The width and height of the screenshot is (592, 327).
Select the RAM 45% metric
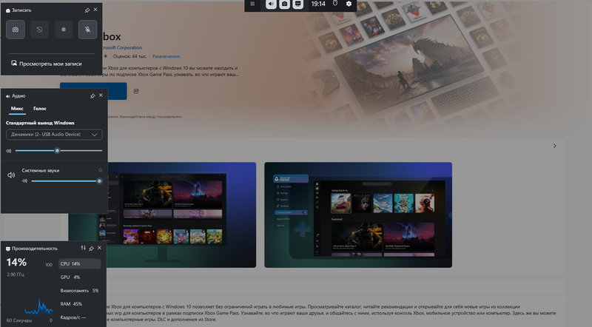click(80, 304)
